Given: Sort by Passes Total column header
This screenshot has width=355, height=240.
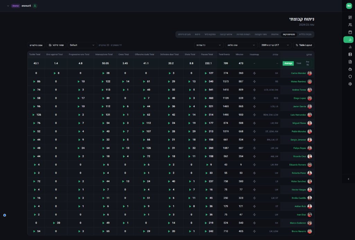Looking at the screenshot, I should pyautogui.click(x=207, y=54).
